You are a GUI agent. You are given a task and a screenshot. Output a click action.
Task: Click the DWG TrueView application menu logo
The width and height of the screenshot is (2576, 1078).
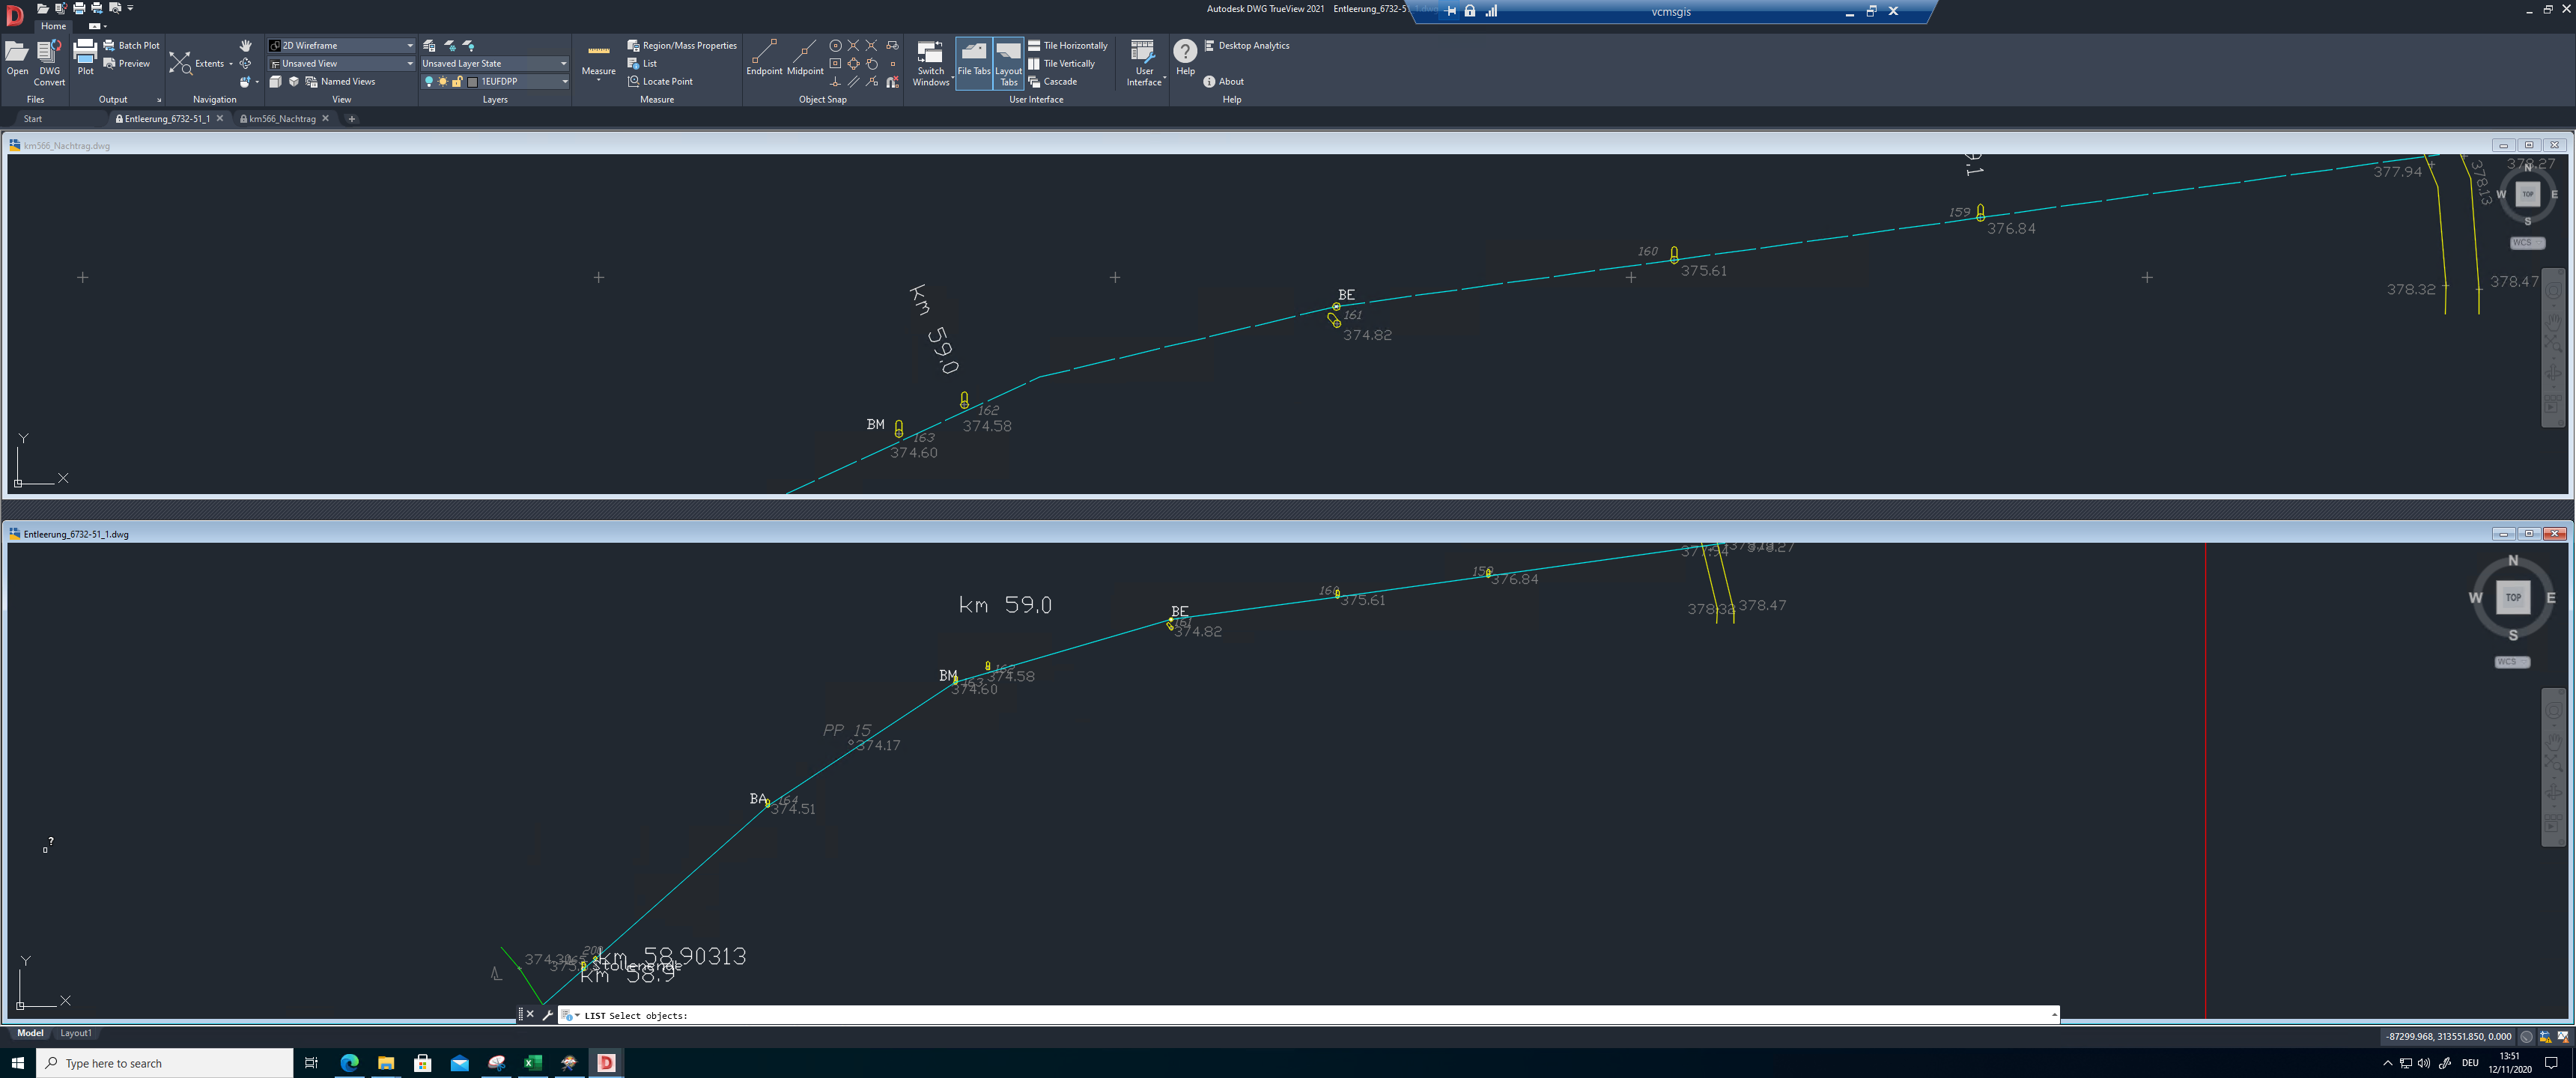click(15, 14)
